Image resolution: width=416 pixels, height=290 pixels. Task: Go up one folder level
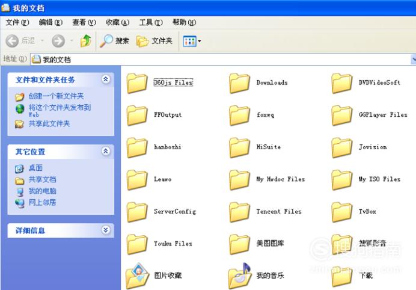(86, 41)
